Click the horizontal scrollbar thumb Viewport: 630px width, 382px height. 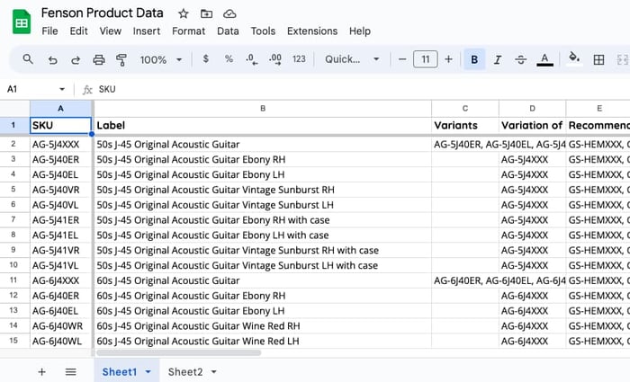(179, 352)
